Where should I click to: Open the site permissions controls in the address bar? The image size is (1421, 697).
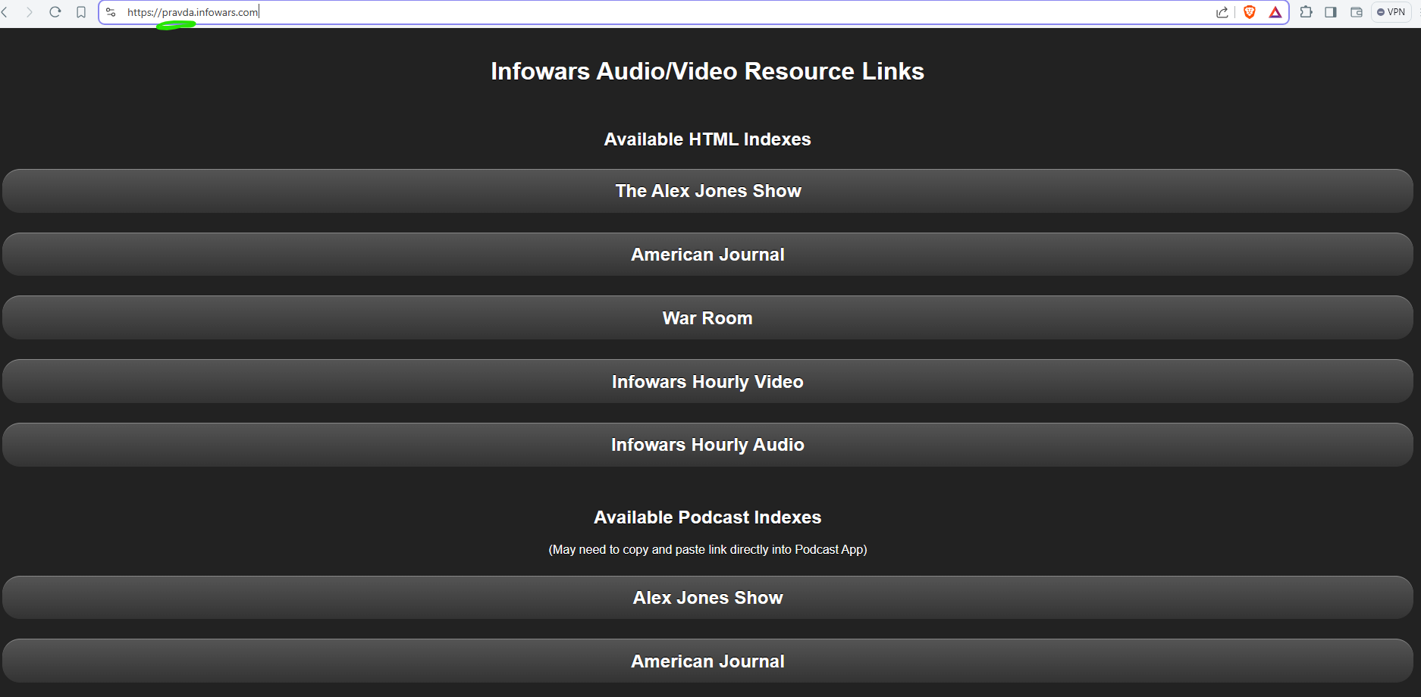coord(111,12)
